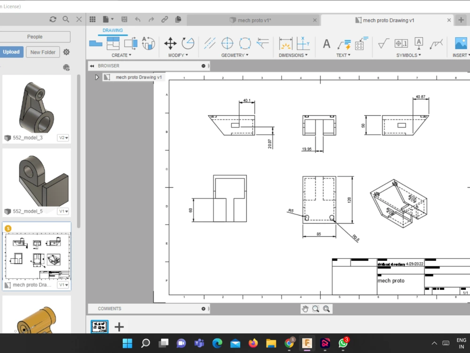Open the CREATE dropdown menu
470x353 pixels.
pyautogui.click(x=121, y=55)
